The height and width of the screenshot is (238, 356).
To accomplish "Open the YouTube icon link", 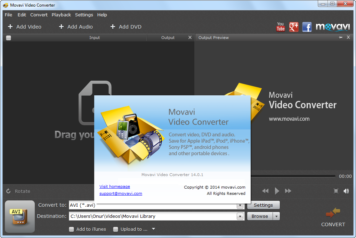I will [281, 27].
